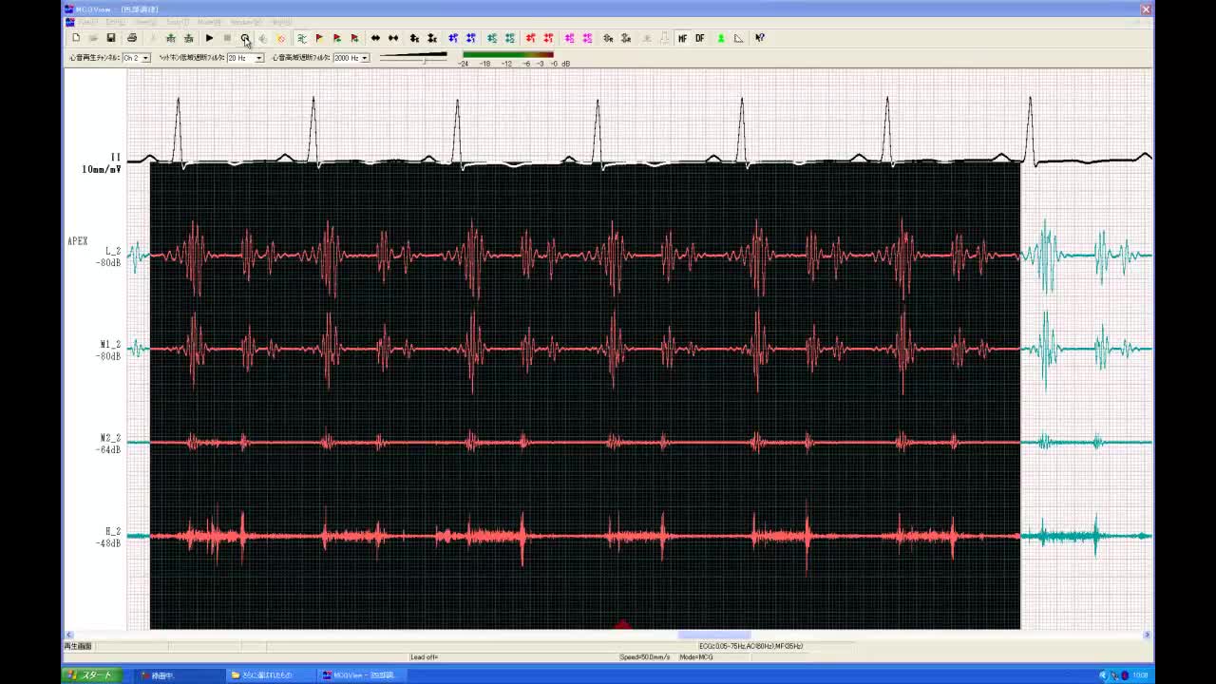
Task: Open the Windows Start button
Action: [90, 675]
